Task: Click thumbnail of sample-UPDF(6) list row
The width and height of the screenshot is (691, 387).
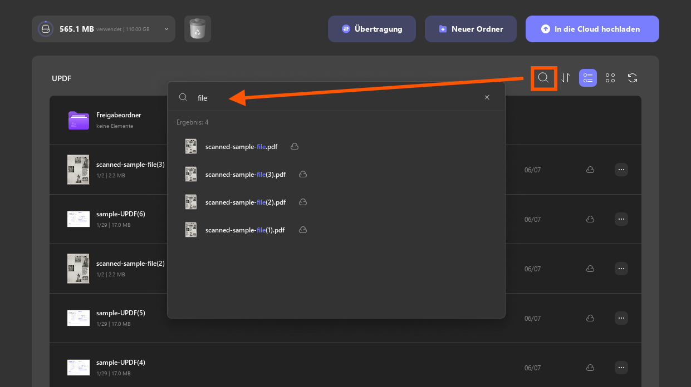Action: coord(79,219)
